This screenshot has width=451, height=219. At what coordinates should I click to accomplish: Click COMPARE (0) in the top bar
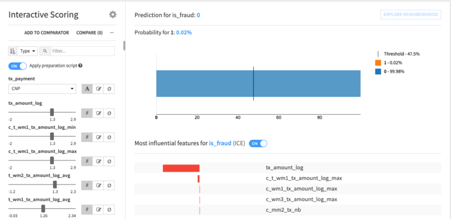click(x=89, y=33)
